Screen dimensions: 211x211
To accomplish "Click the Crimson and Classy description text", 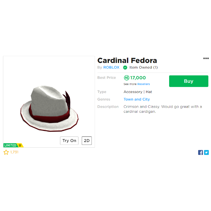I will [x=163, y=109].
